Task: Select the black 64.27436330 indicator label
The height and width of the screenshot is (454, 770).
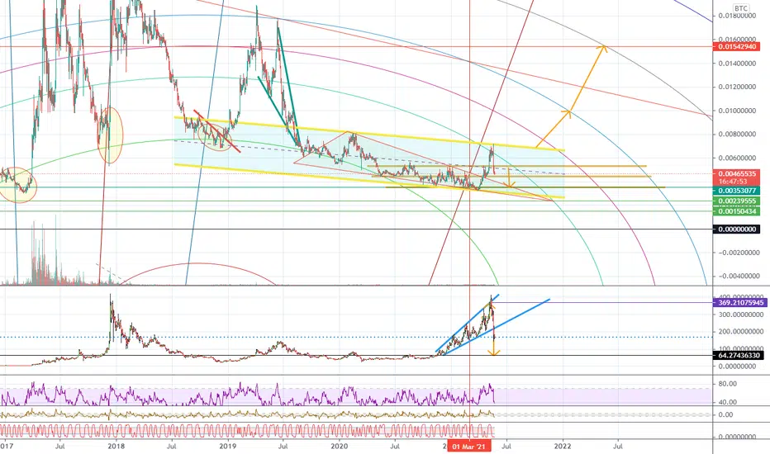Action: point(738,355)
